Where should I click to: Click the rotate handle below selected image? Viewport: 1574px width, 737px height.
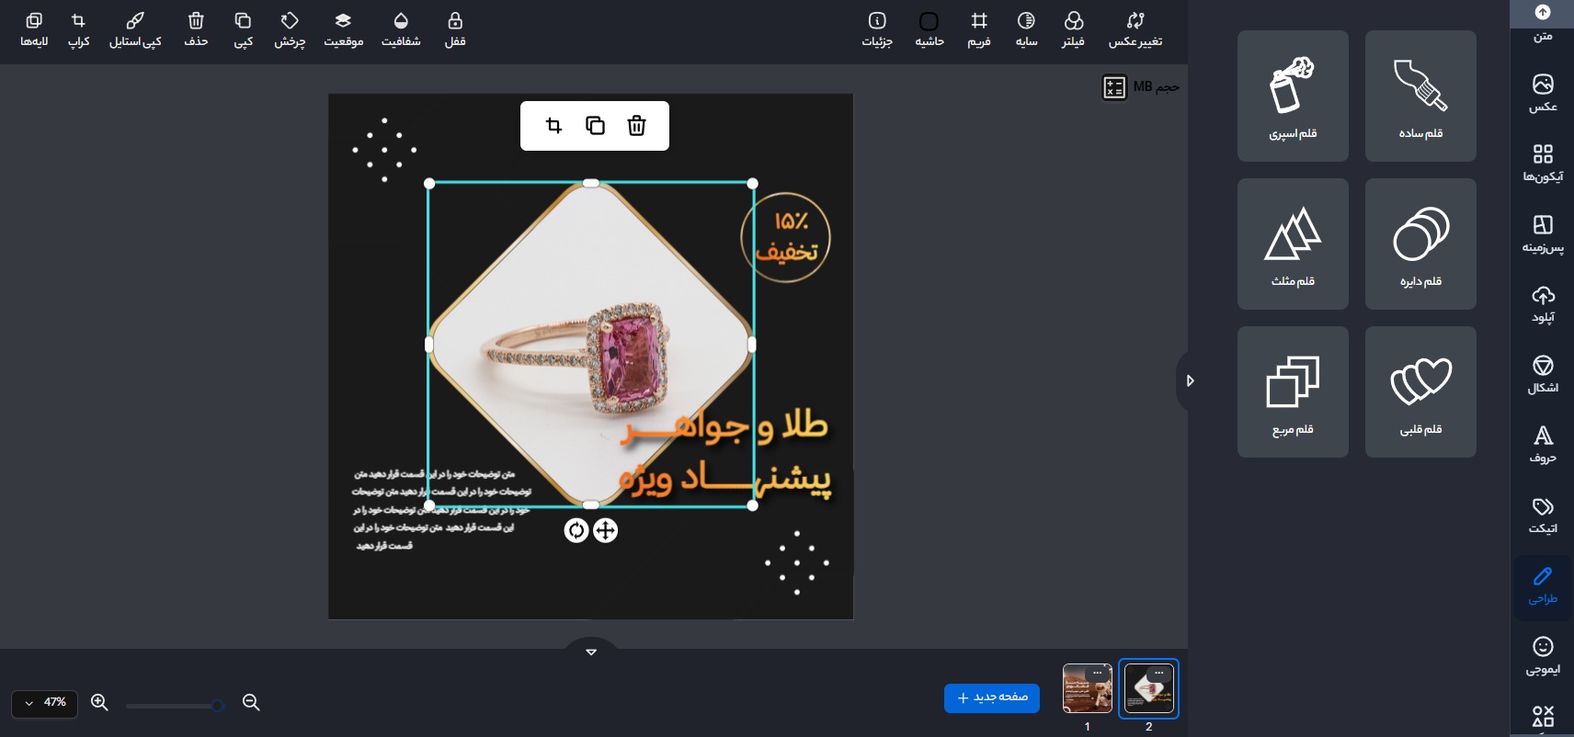576,530
